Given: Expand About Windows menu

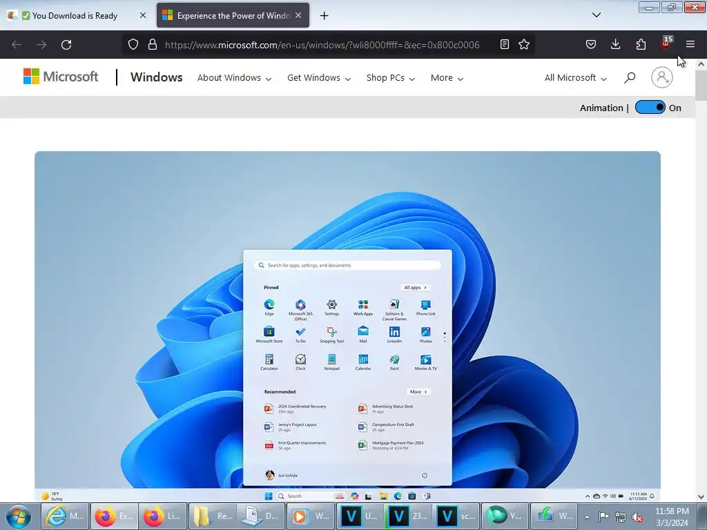Looking at the screenshot, I should coord(235,77).
